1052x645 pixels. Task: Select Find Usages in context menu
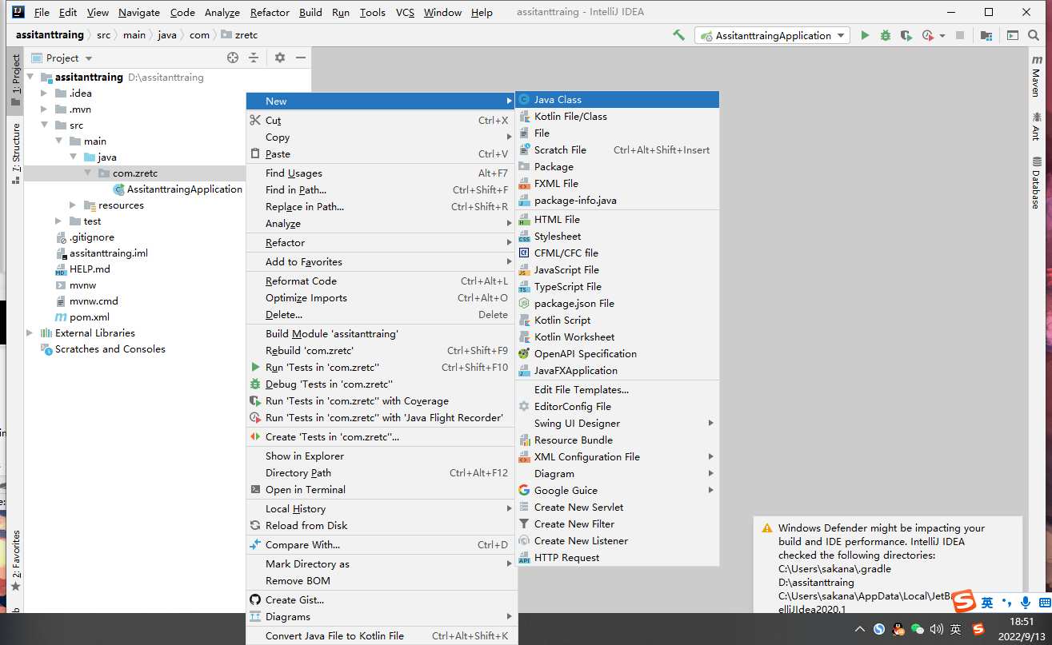coord(380,173)
